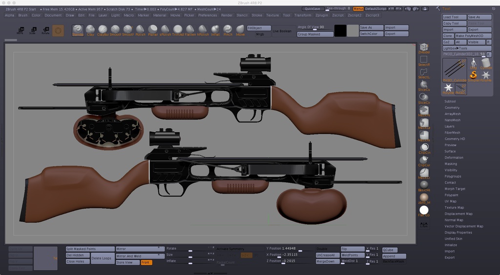This screenshot has height=275, width=500.
Task: Toggle the All GoZ option
Action: pos(460,42)
